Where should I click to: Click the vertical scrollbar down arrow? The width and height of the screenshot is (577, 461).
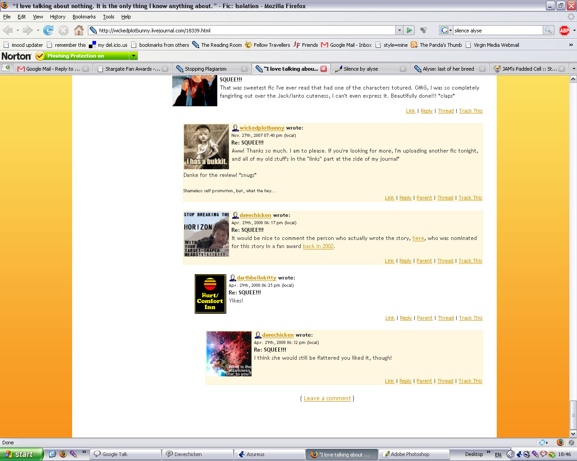point(573,434)
